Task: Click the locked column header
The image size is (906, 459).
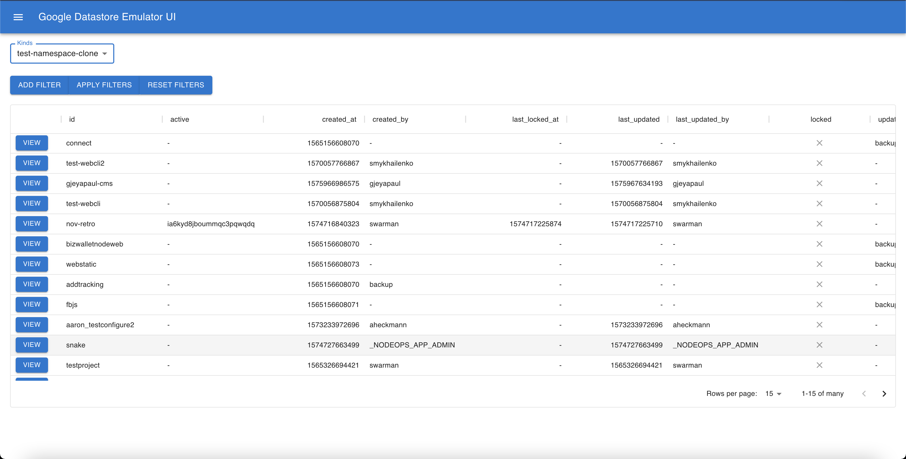Action: click(821, 119)
